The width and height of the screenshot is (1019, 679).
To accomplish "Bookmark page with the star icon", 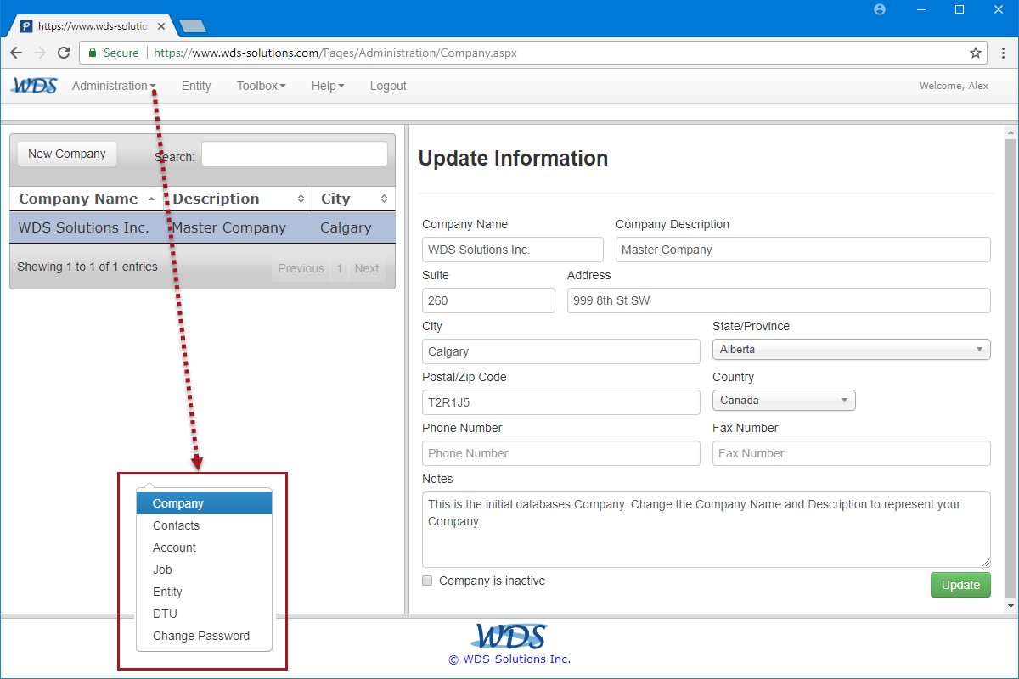I will tap(976, 53).
